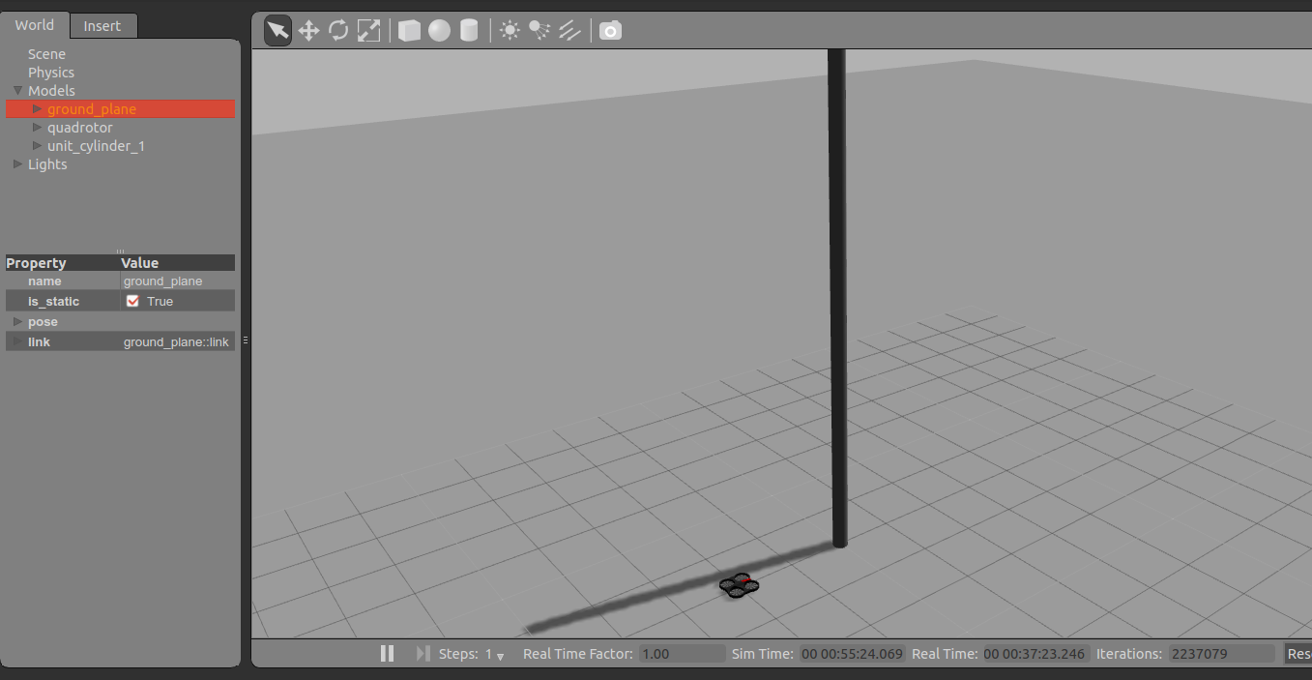1312x680 pixels.
Task: Select the scale mode tool
Action: coord(368,31)
